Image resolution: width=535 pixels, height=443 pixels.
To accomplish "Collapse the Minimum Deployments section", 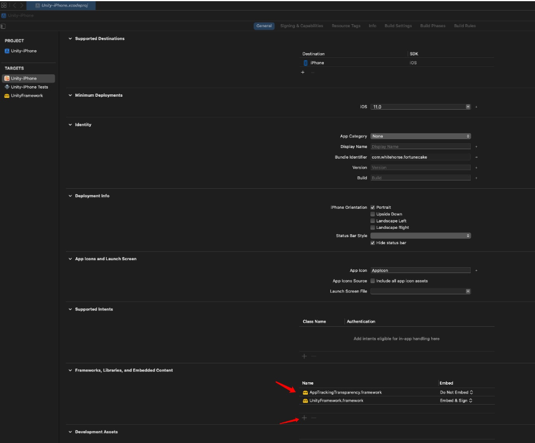I will [70, 95].
